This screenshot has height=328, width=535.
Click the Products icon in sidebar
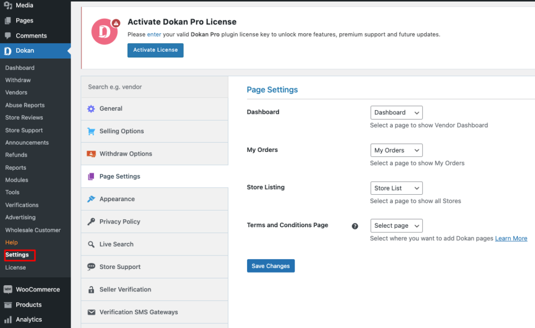coord(8,305)
